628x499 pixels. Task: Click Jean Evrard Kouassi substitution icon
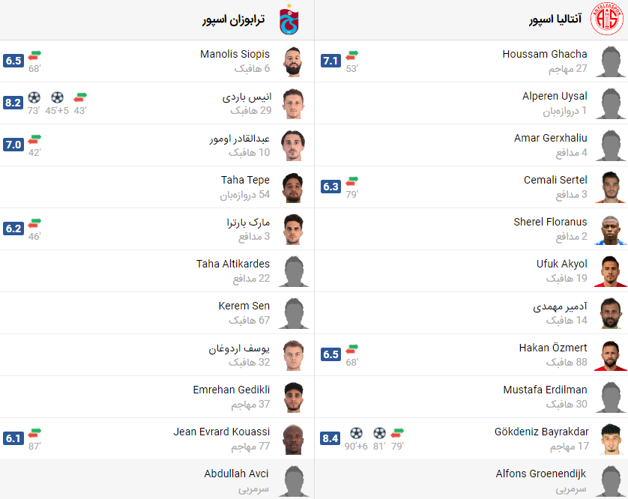pyautogui.click(x=34, y=432)
